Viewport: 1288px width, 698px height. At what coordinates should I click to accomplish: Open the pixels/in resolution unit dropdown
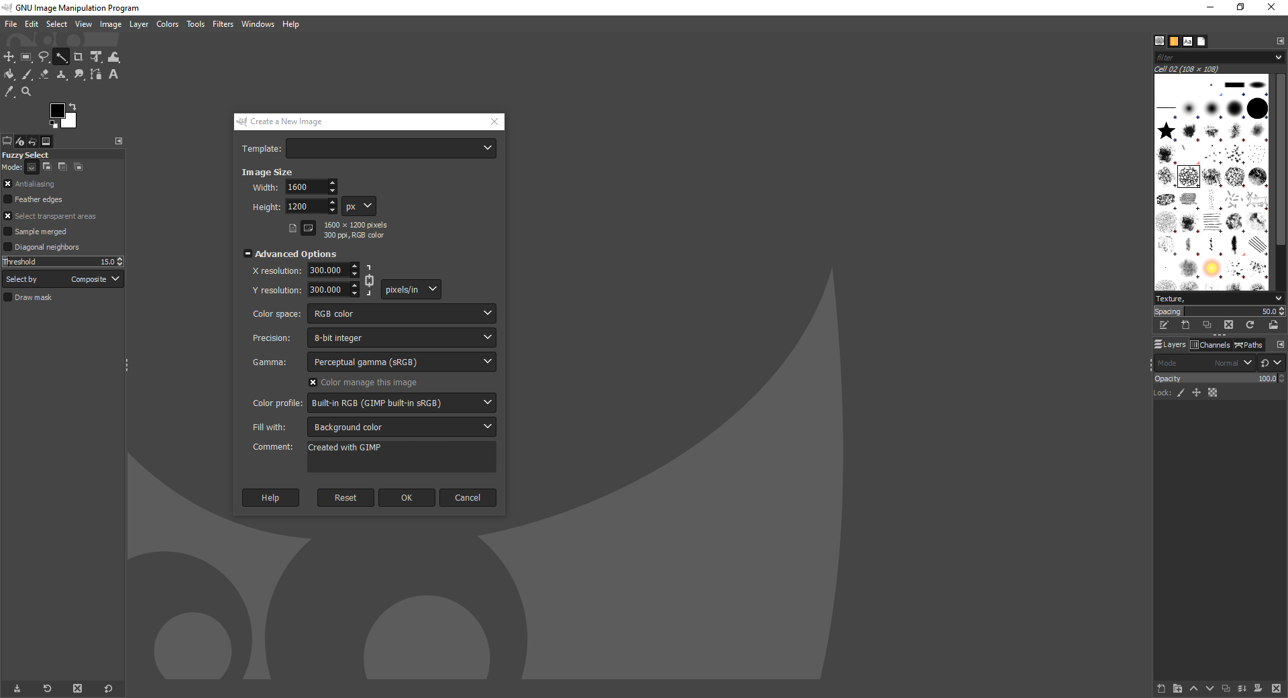pyautogui.click(x=411, y=289)
